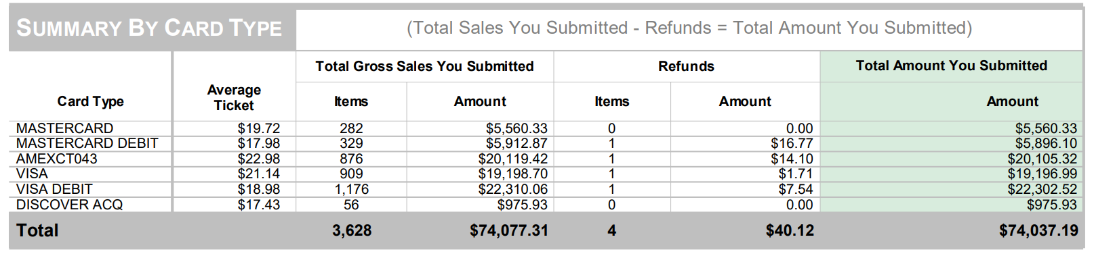
Task: Click the DISCOVER ACQ card type
Action: [70, 205]
